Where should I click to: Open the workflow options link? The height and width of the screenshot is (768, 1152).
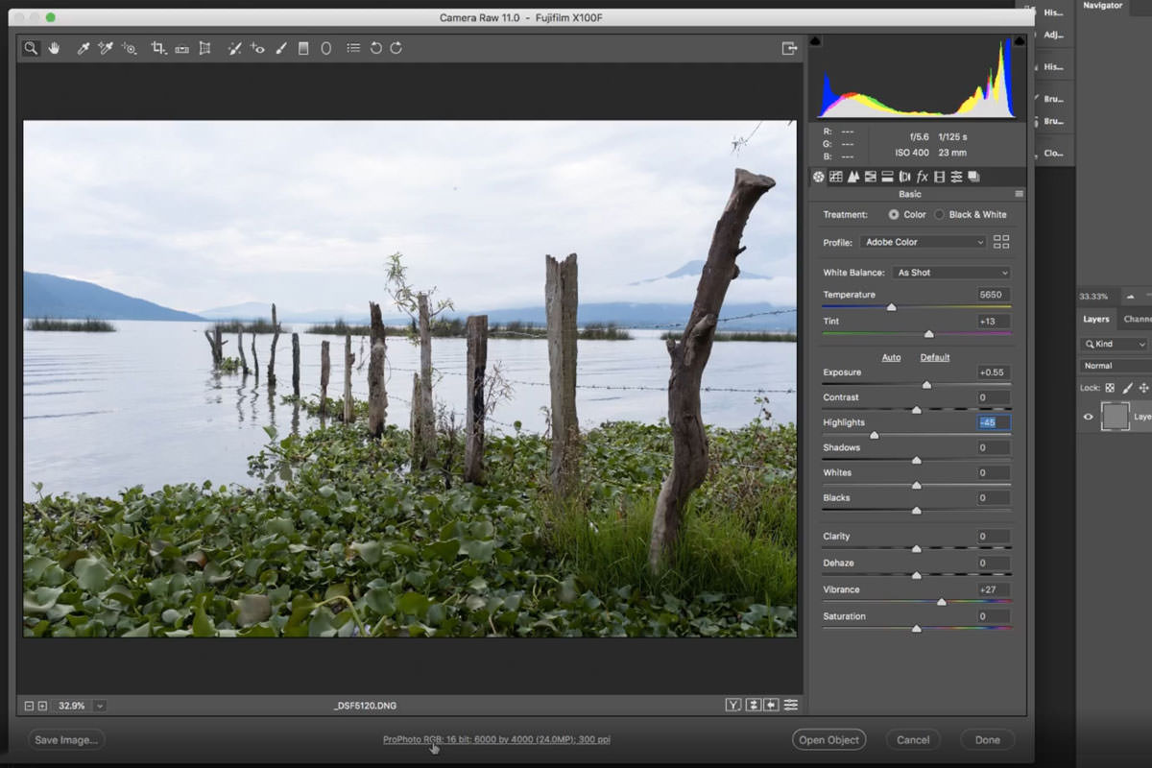pos(496,739)
